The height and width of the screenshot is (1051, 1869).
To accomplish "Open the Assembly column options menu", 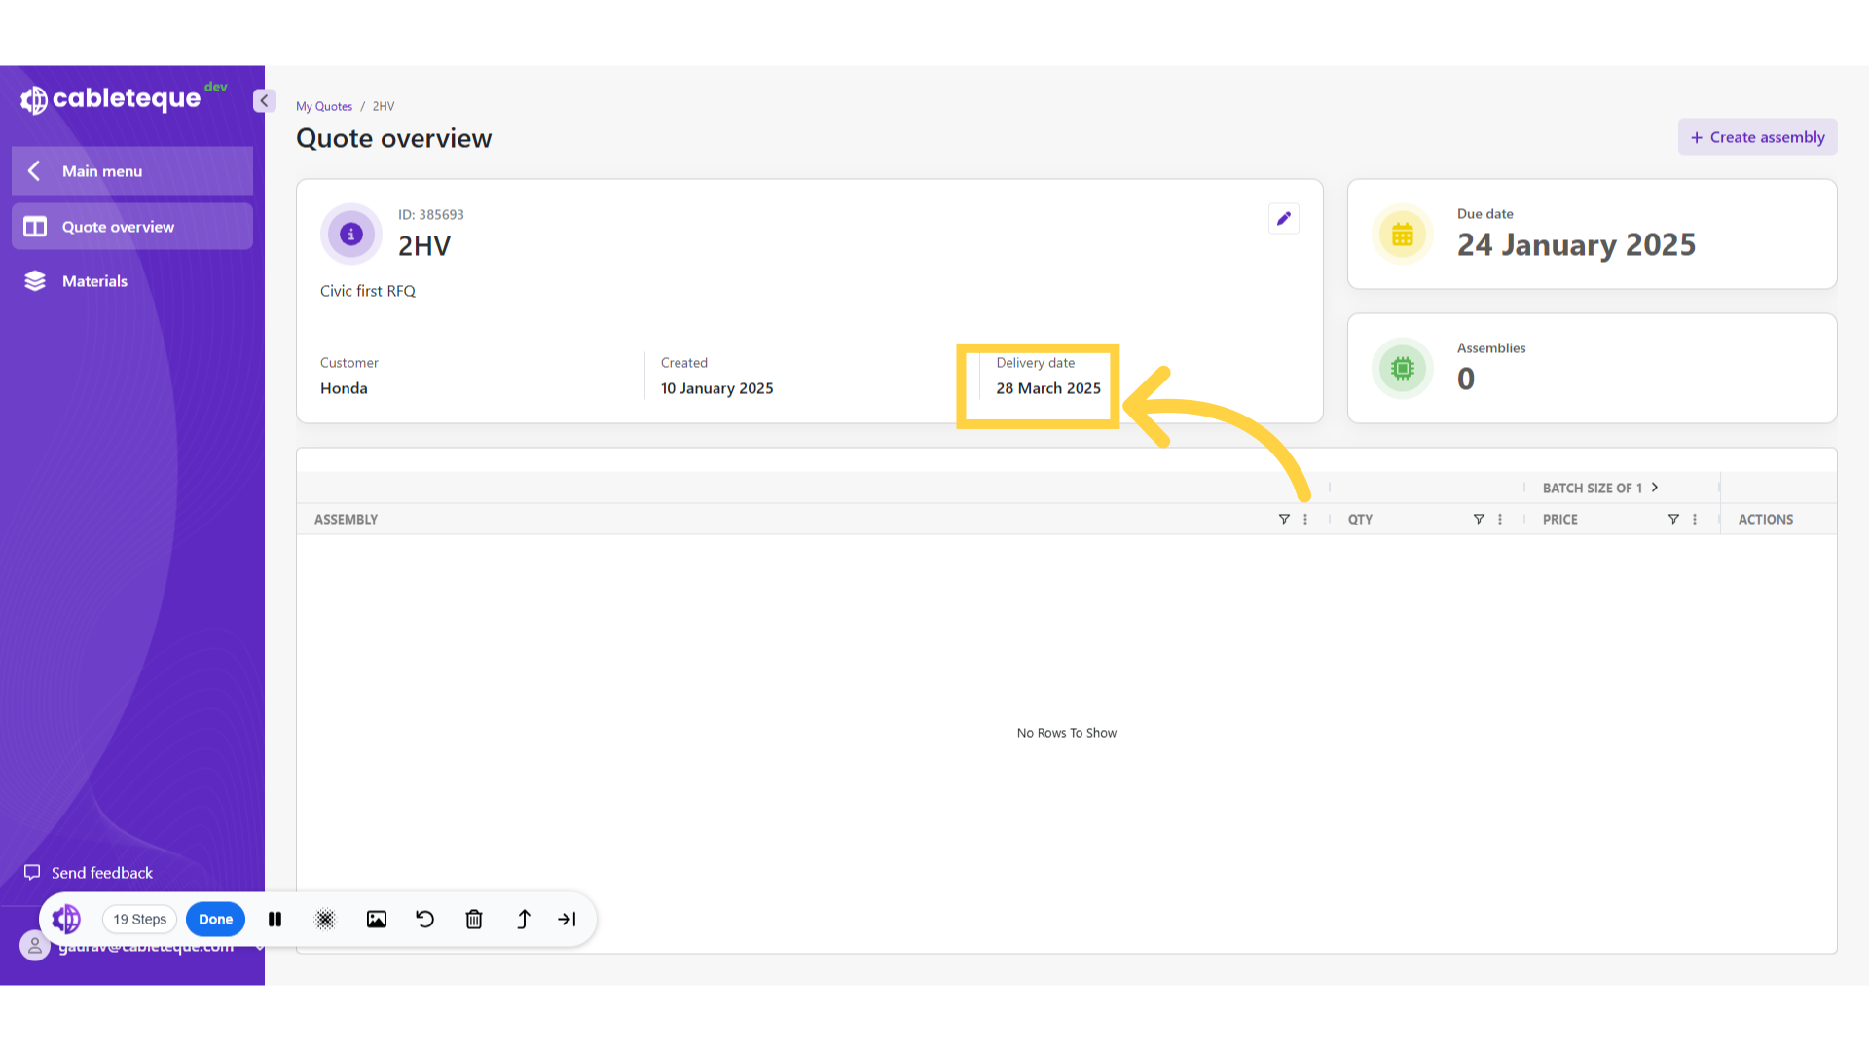I will coord(1305,520).
